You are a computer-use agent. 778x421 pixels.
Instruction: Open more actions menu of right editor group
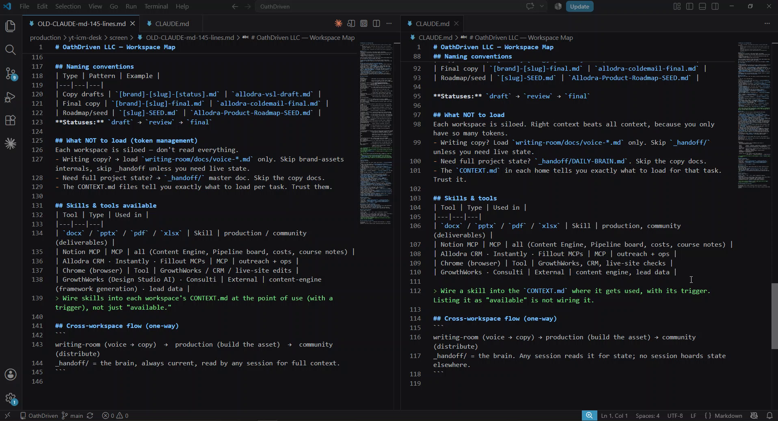tap(767, 24)
